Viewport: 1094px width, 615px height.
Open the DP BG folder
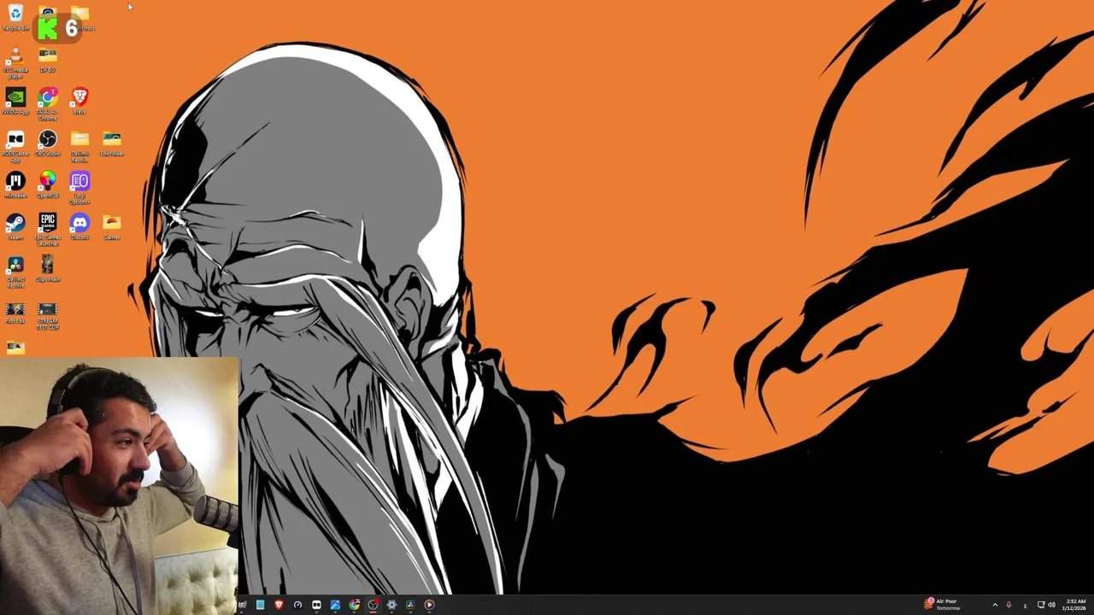pyautogui.click(x=48, y=60)
